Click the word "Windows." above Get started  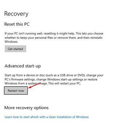click(x=11, y=42)
